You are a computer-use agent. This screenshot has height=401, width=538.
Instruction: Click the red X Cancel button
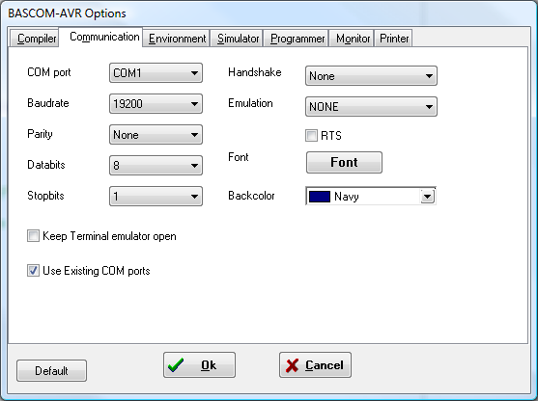pyautogui.click(x=315, y=365)
